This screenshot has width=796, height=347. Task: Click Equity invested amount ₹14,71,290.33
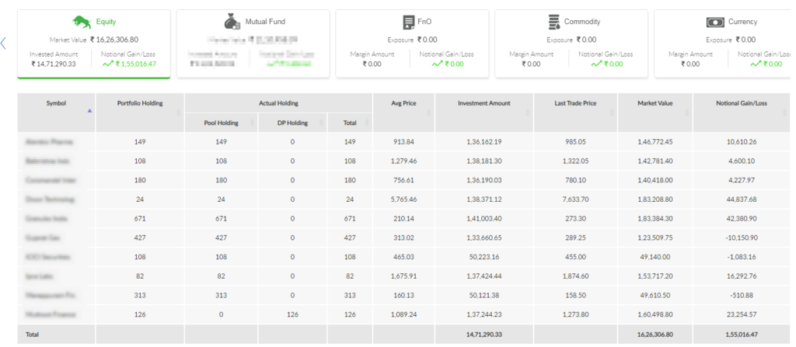click(x=54, y=64)
